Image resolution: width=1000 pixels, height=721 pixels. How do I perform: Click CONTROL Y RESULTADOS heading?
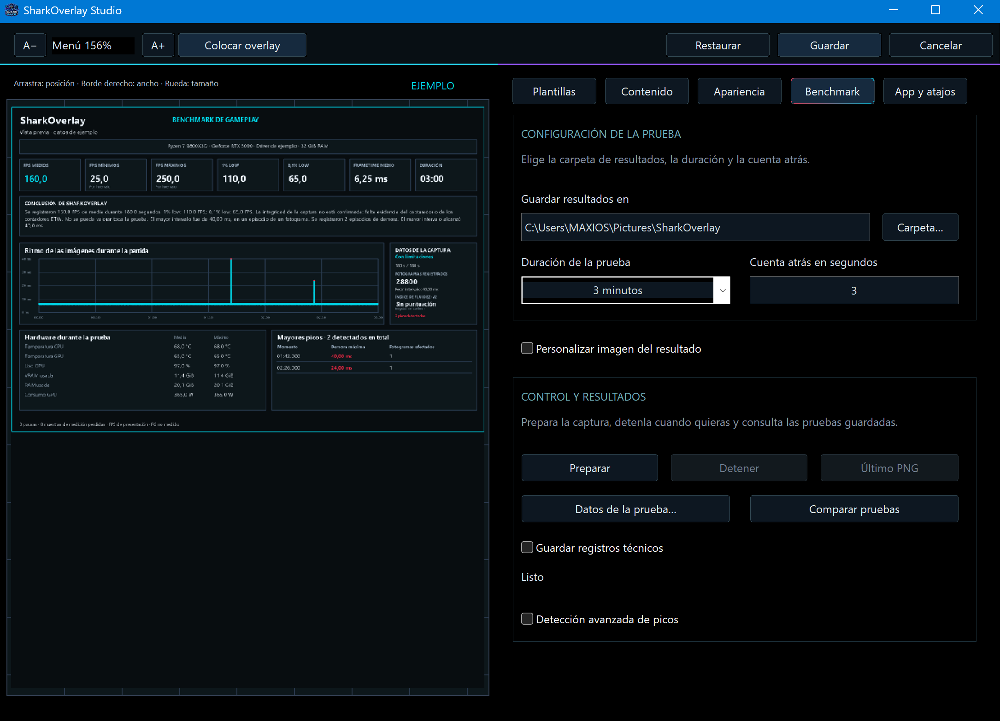click(583, 397)
